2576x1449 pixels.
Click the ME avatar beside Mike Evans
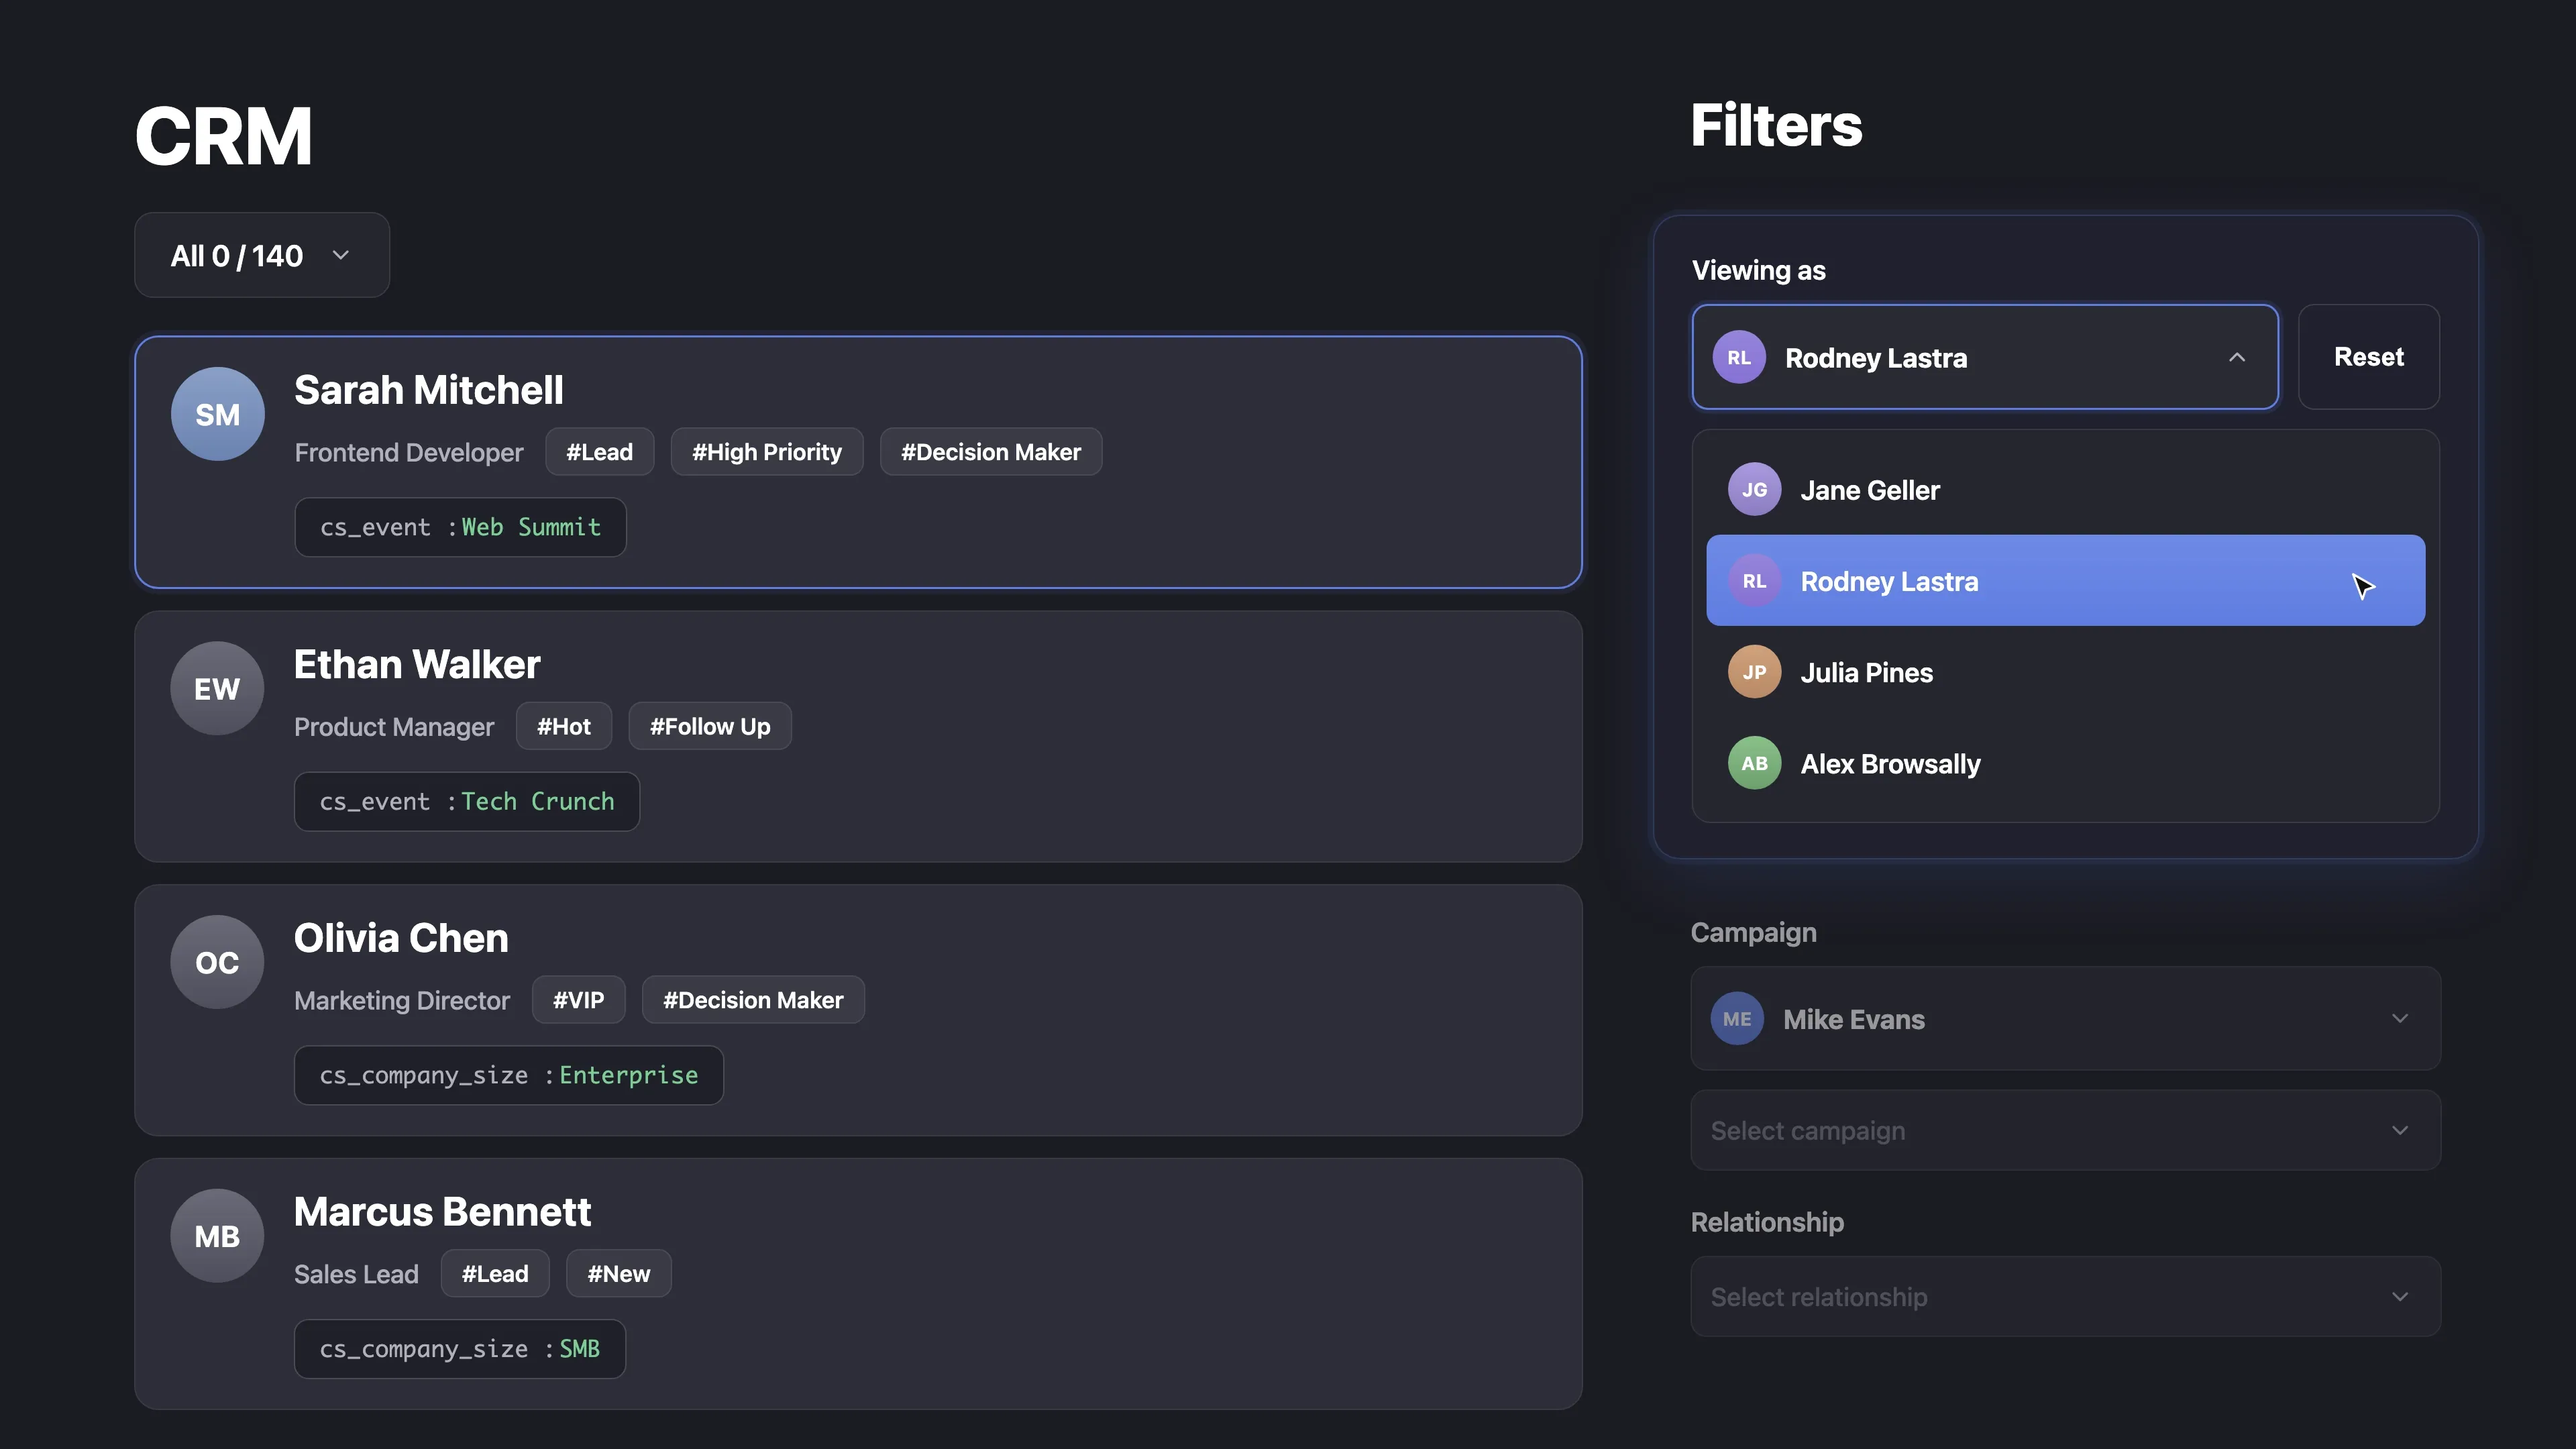[1737, 1018]
